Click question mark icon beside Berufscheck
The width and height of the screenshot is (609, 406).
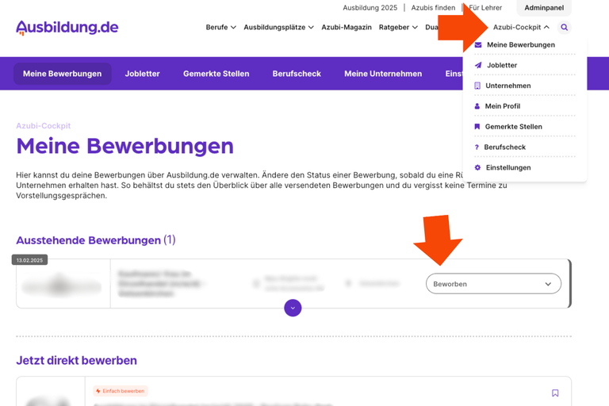pos(477,147)
